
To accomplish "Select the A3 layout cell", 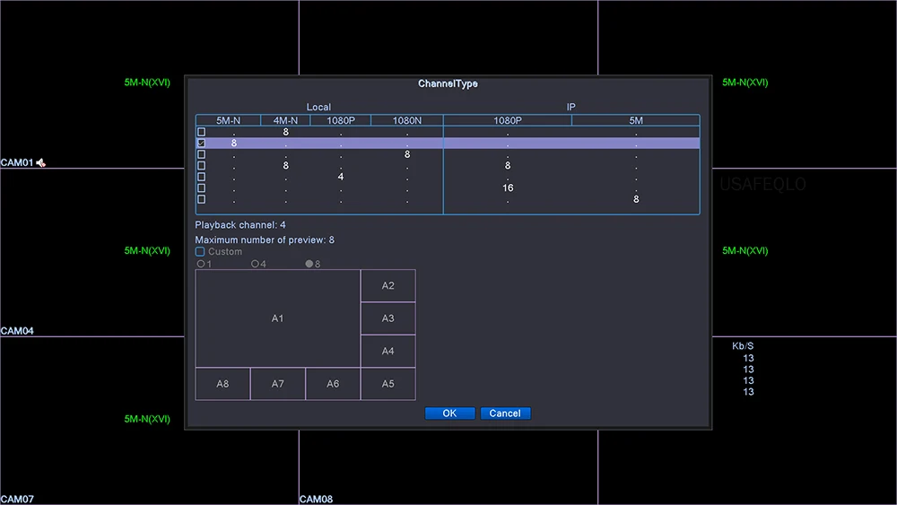I will pyautogui.click(x=388, y=318).
